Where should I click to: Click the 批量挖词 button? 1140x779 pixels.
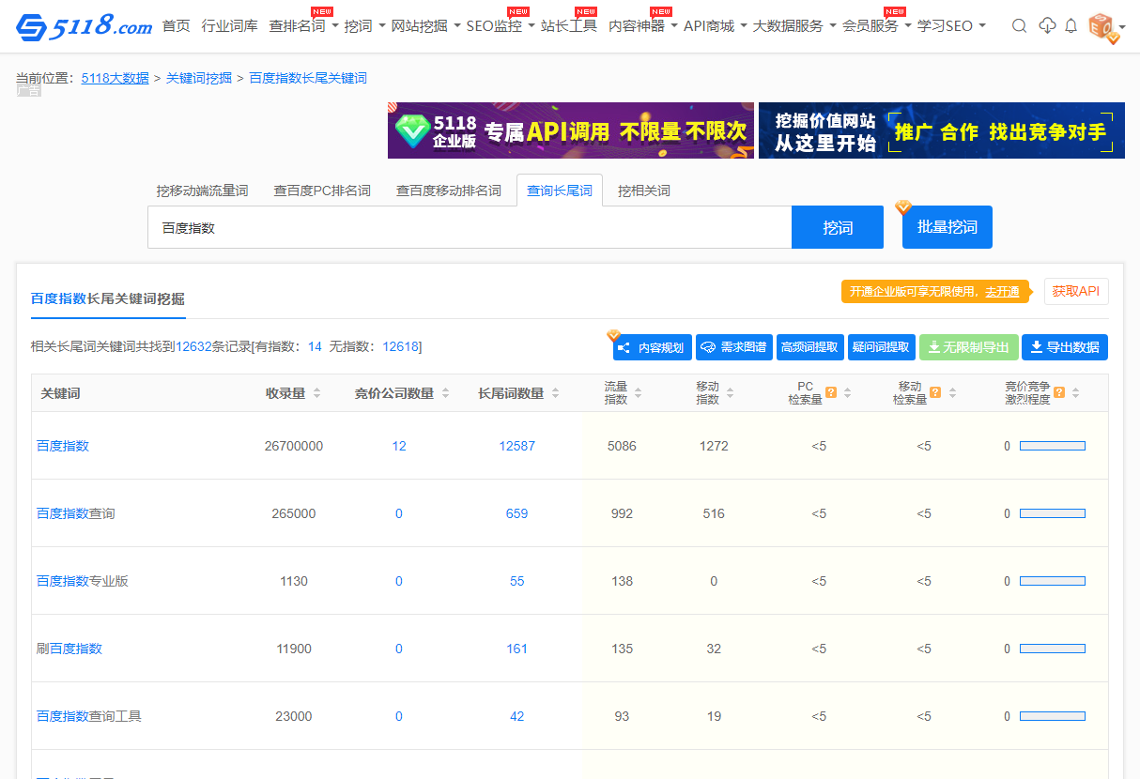click(x=947, y=227)
